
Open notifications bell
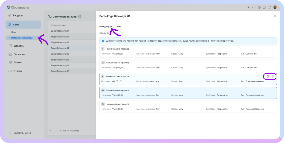point(270,7)
